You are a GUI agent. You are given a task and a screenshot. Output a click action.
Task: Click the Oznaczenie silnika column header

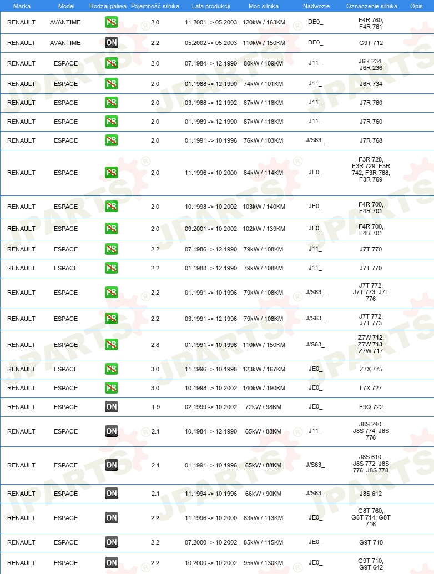click(372, 6)
